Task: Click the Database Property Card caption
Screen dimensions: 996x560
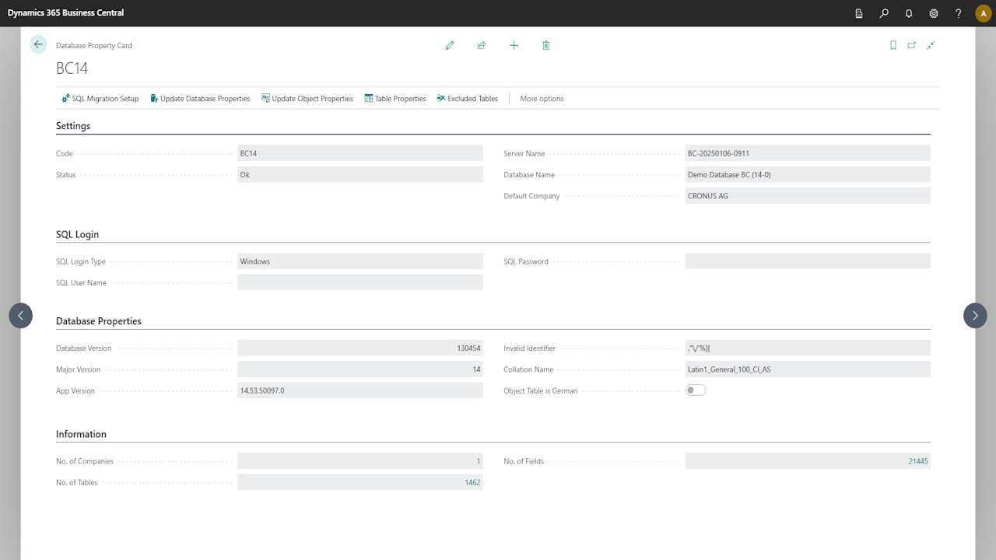Action: tap(94, 46)
